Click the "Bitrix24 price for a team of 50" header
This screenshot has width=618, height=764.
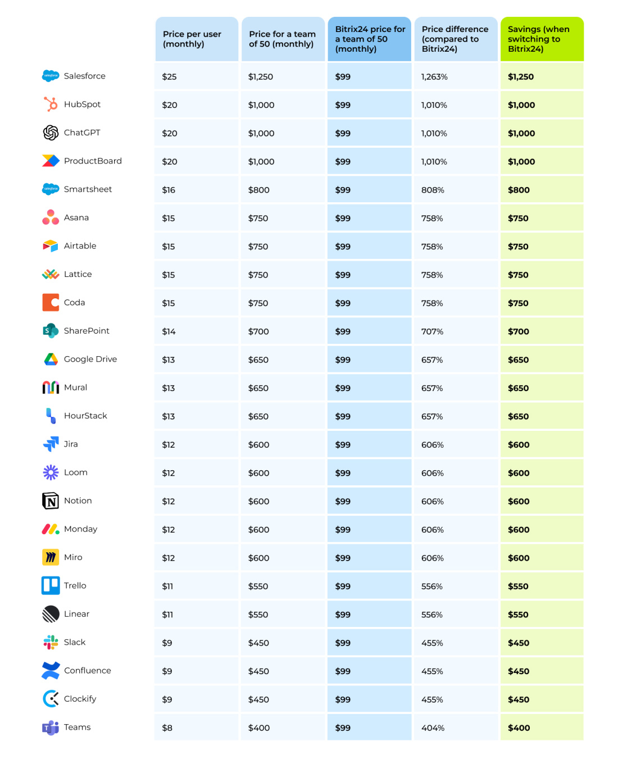(x=370, y=39)
